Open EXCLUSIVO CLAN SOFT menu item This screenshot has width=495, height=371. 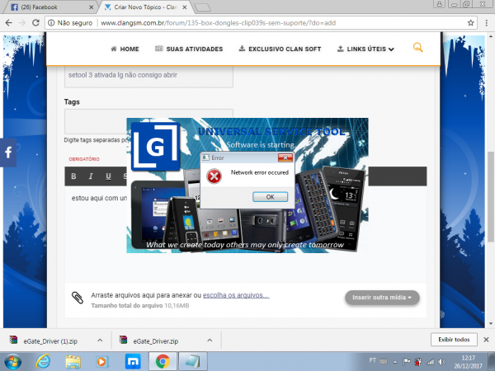tap(280, 49)
